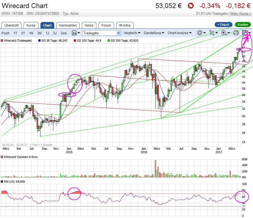Image resolution: width=253 pixels, height=218 pixels.
Task: Click the red price change arrow icon
Action: [x=190, y=6]
